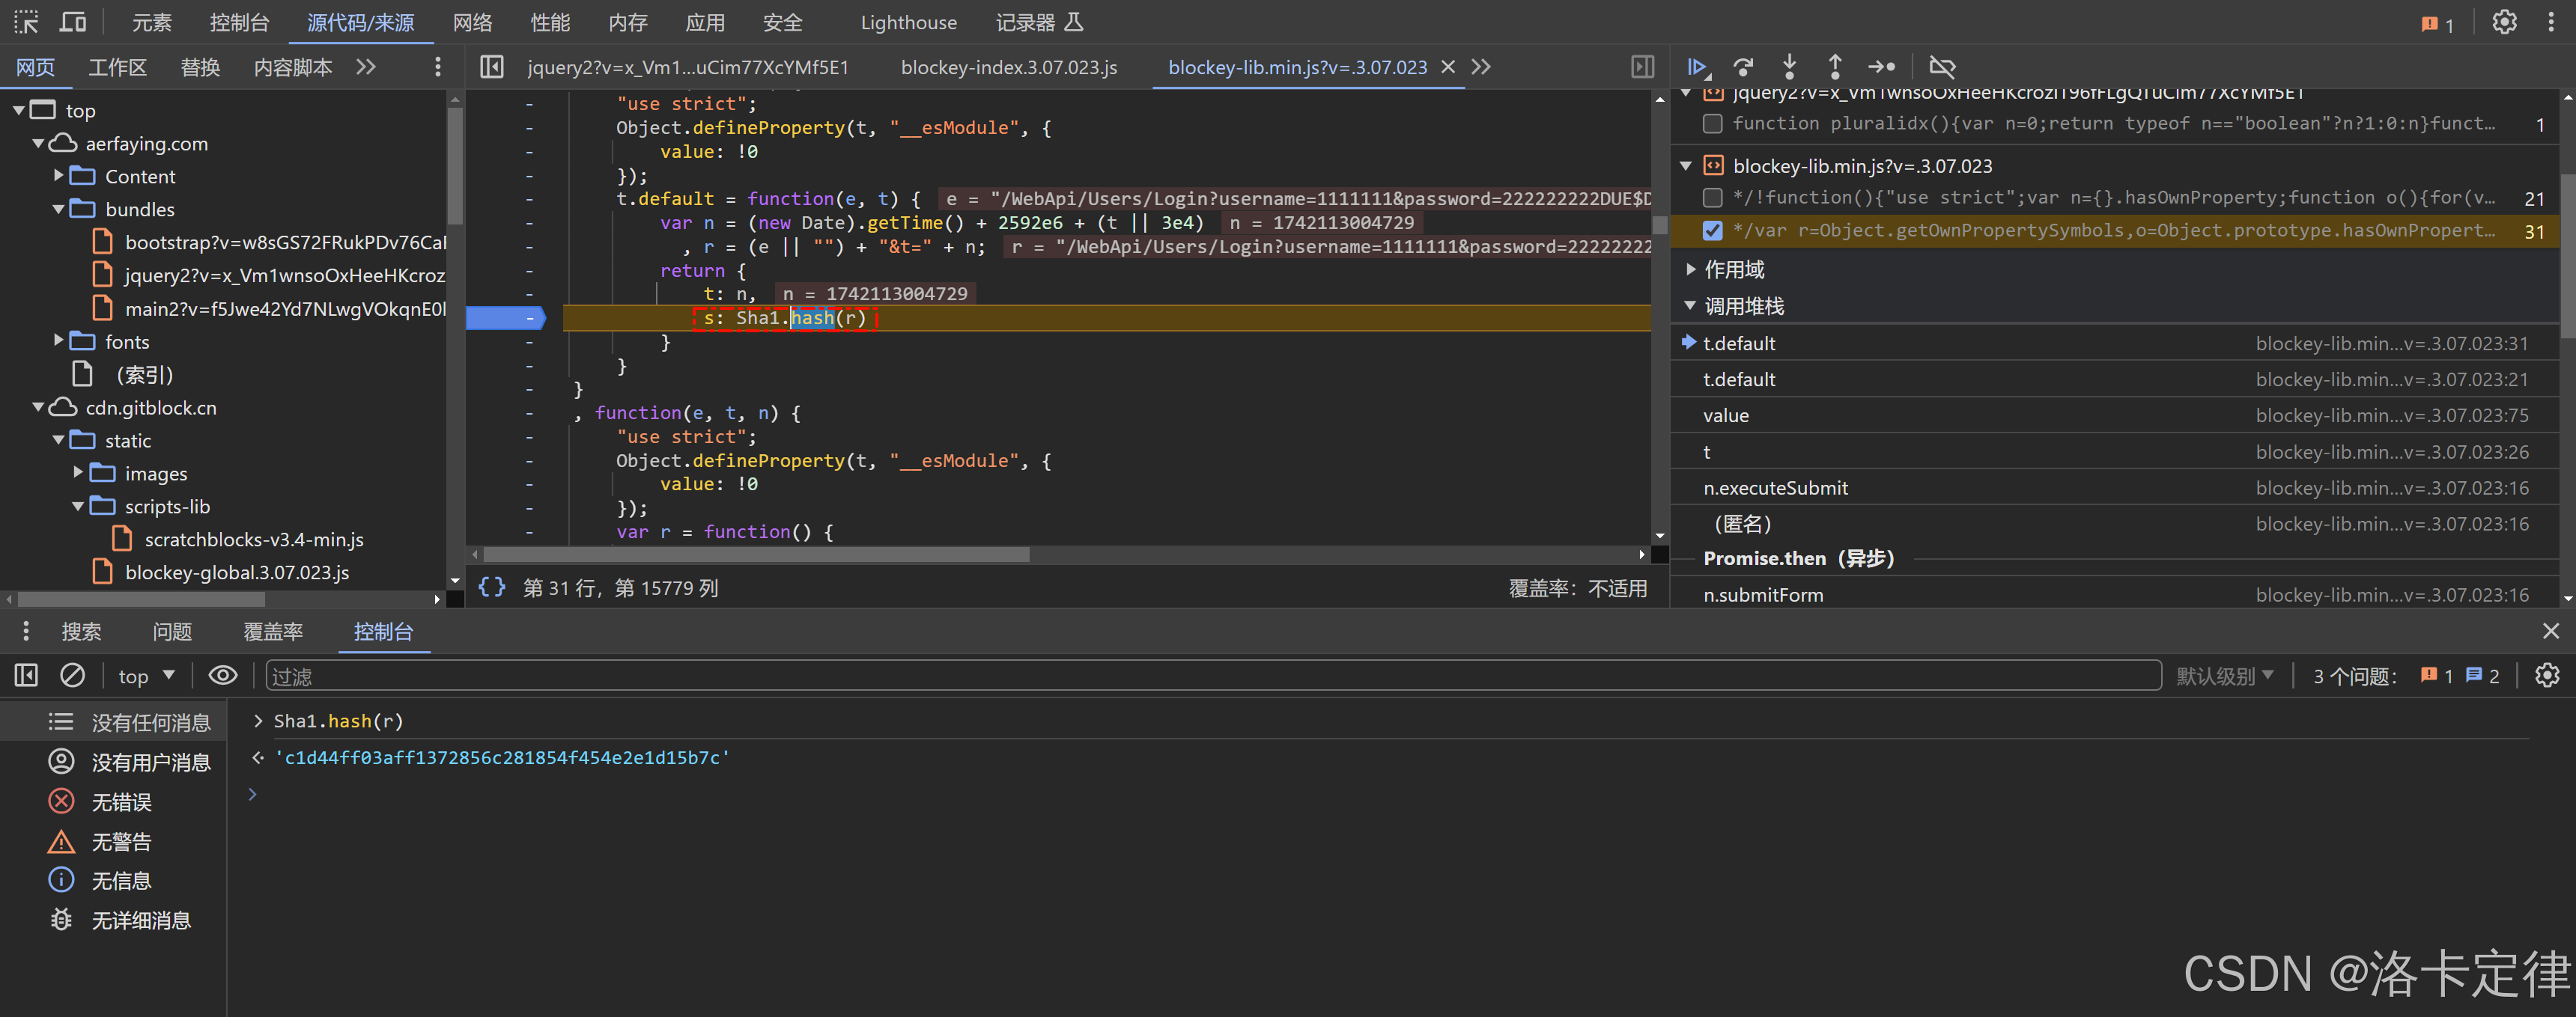Switch to the 网络 network tab
2576x1017 pixels.
tap(472, 22)
